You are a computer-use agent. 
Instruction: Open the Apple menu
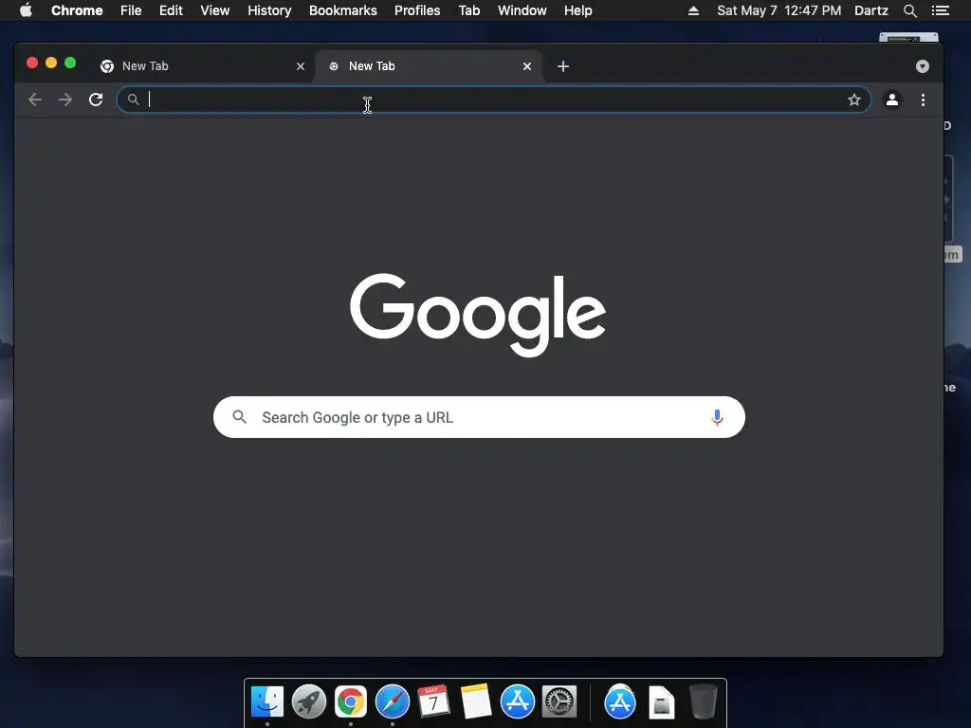point(26,10)
